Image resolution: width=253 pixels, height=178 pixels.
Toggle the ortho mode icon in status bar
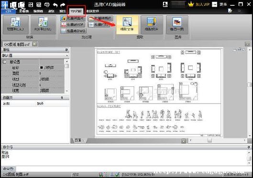pos(112,175)
